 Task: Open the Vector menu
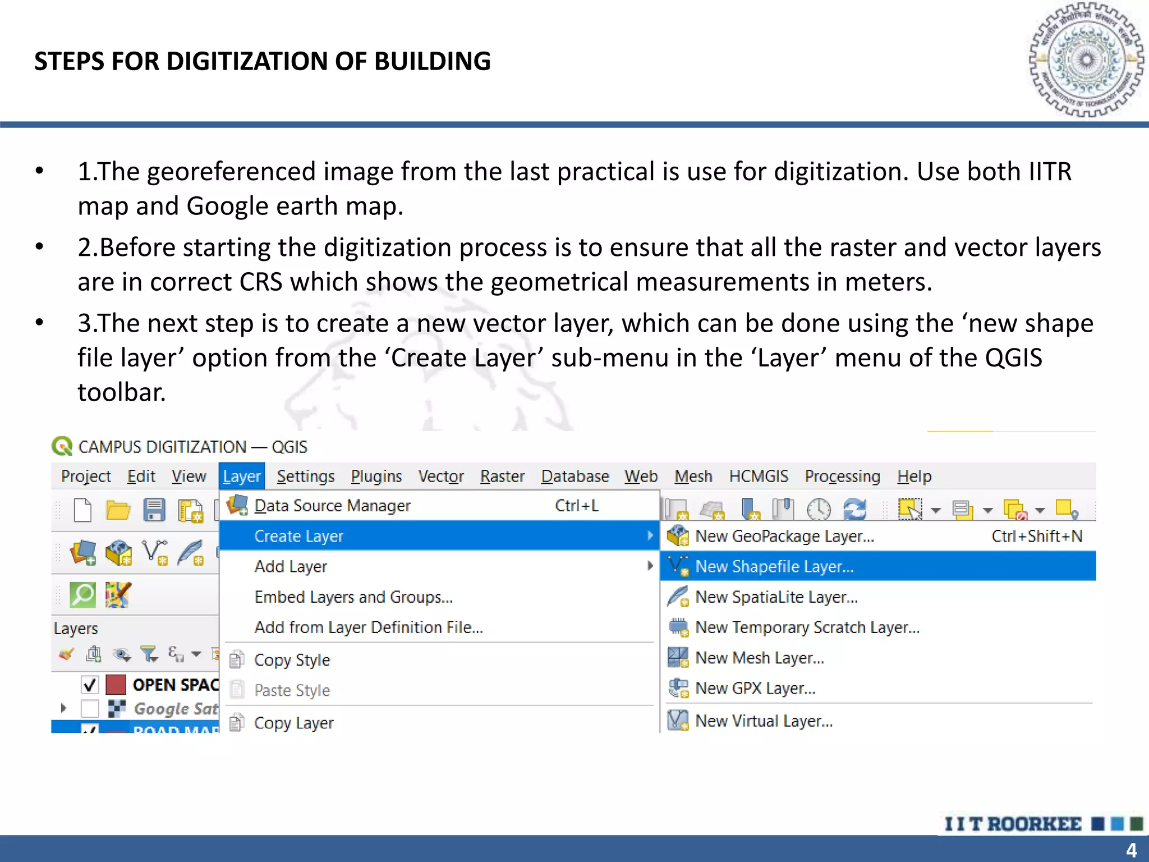pyautogui.click(x=441, y=476)
